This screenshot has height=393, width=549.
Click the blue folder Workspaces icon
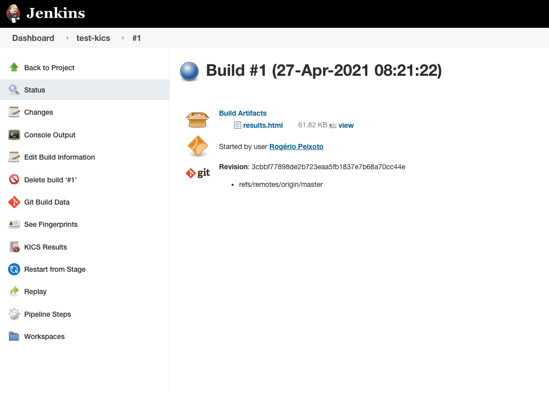(14, 336)
